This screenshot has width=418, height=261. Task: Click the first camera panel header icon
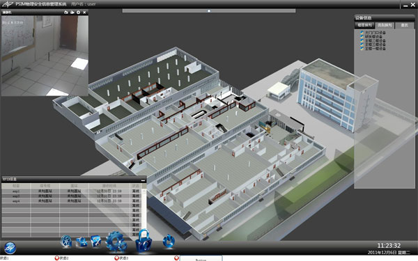coord(66,13)
